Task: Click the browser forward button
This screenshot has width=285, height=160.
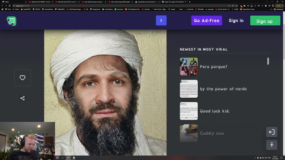Action: pyautogui.click(x=6, y=6)
